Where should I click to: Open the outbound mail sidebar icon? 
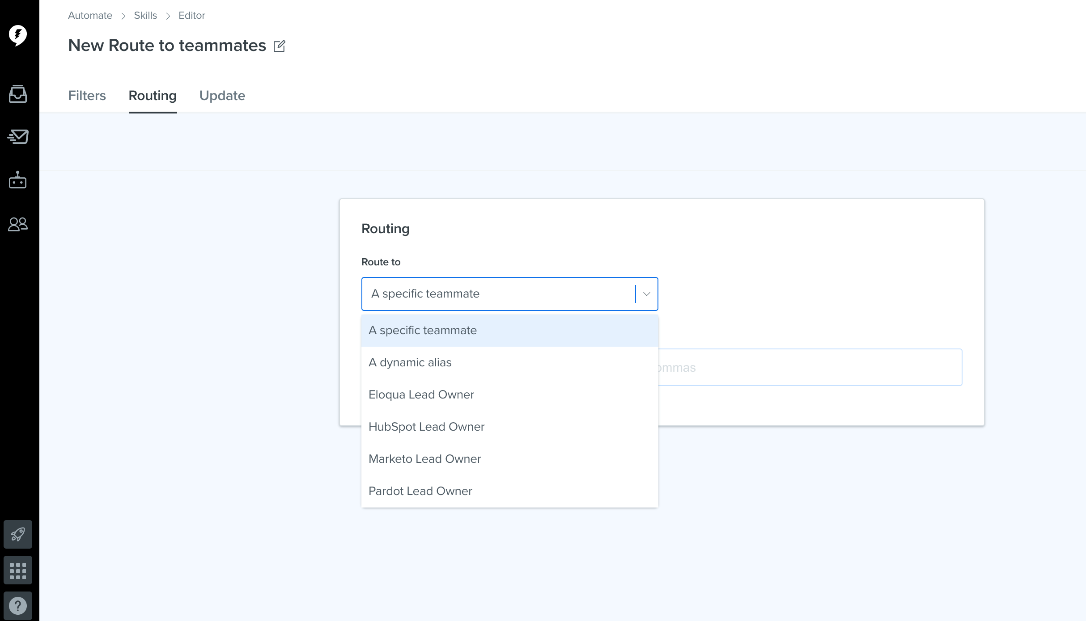[18, 136]
